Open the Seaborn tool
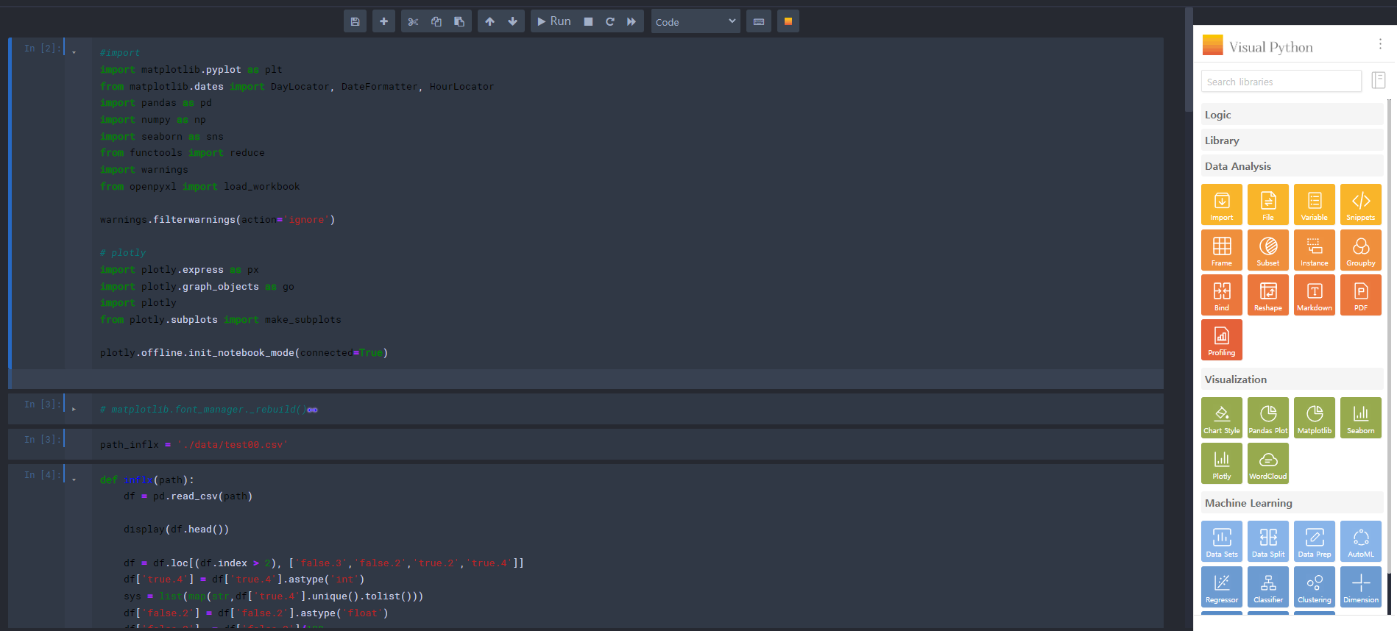The width and height of the screenshot is (1397, 631). pyautogui.click(x=1361, y=418)
